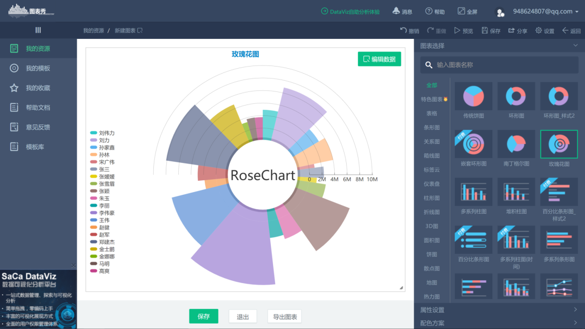Open the 消息 bell notifications
Image resolution: width=585 pixels, height=329 pixels.
click(402, 11)
